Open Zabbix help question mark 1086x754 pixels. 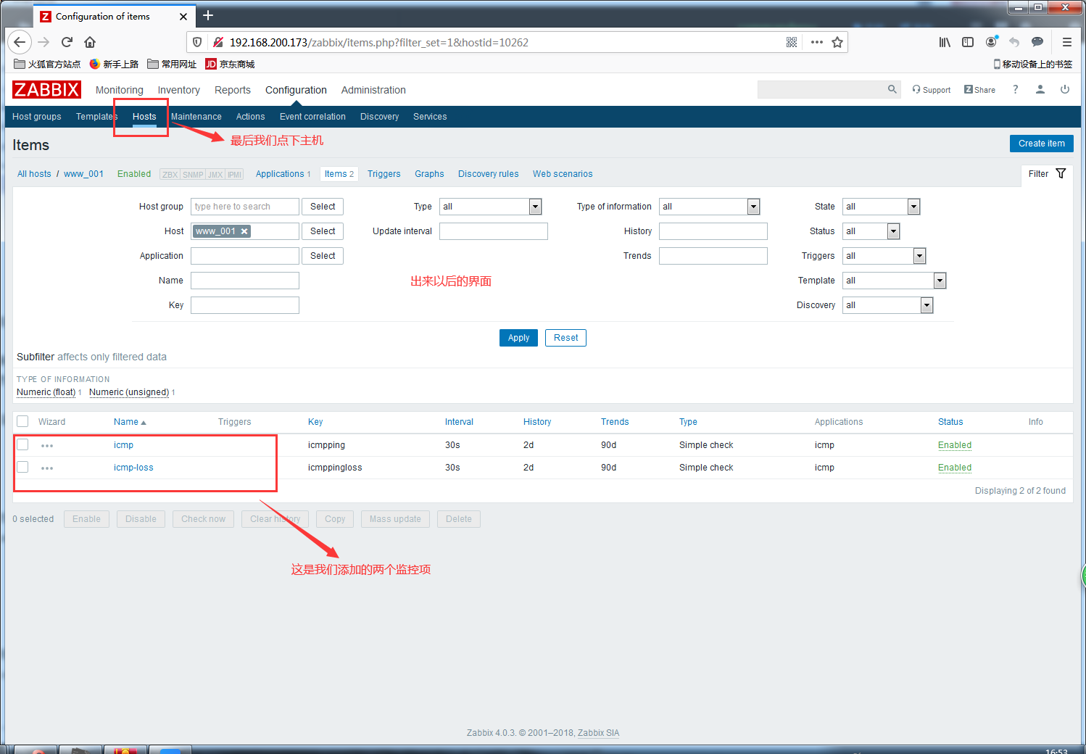coord(1015,89)
